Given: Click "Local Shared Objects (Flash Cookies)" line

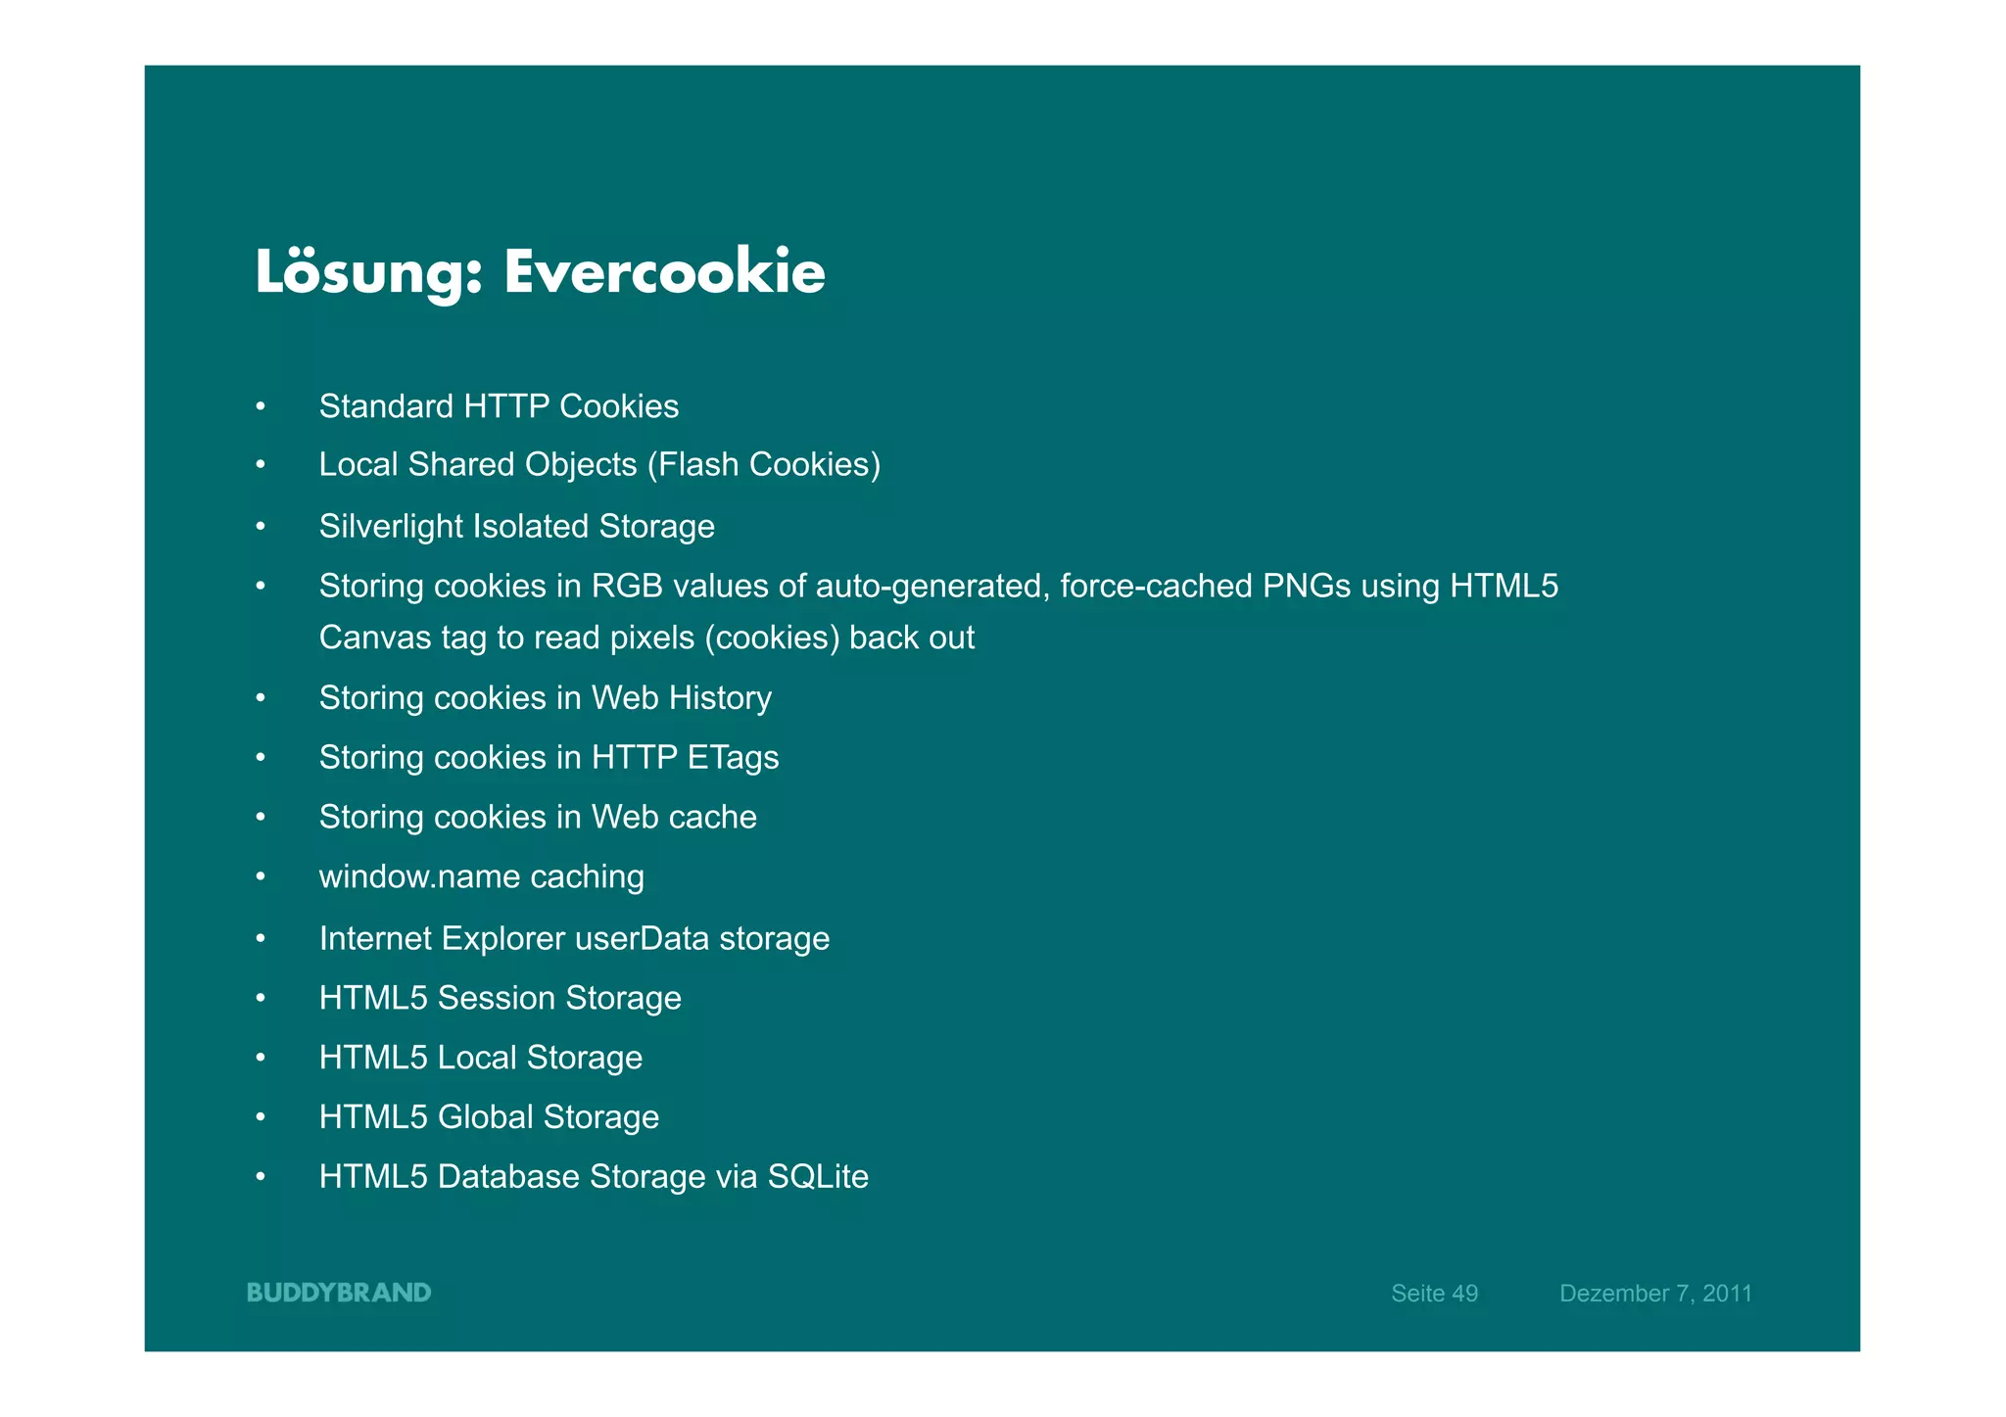Looking at the screenshot, I should tap(599, 465).
